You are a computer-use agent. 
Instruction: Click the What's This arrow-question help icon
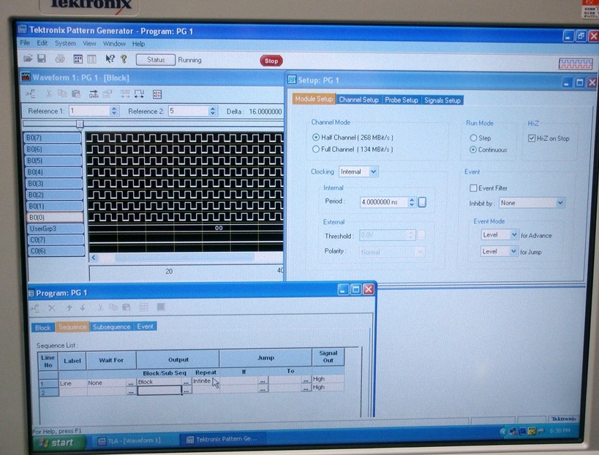click(110, 59)
